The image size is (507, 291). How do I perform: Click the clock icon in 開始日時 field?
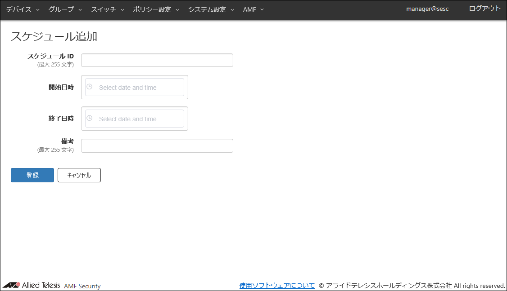coord(89,87)
